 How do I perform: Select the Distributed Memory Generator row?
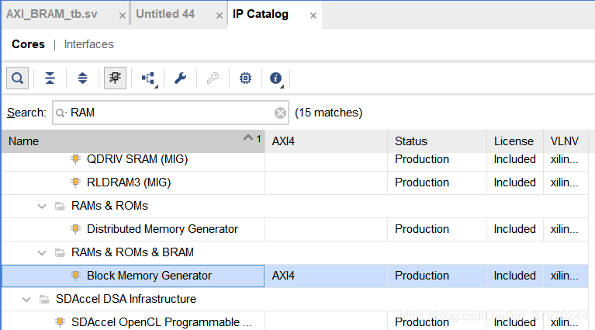click(162, 229)
